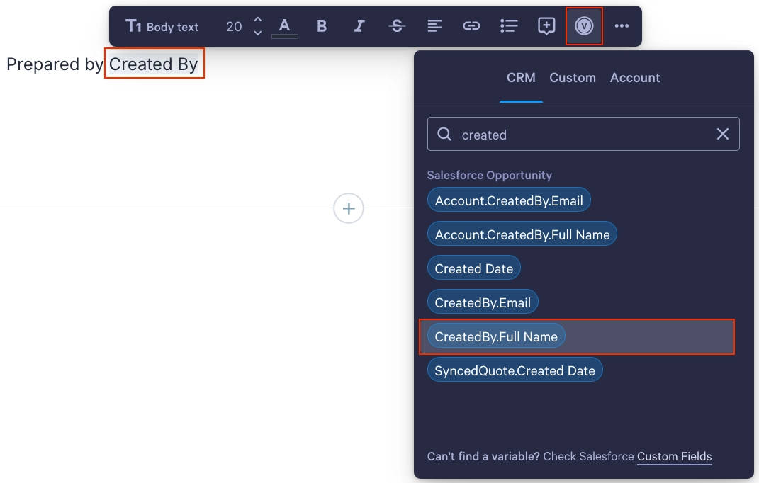Viewport: 759px width, 483px height.
Task: Decrease font size with down arrow
Action: [x=258, y=33]
